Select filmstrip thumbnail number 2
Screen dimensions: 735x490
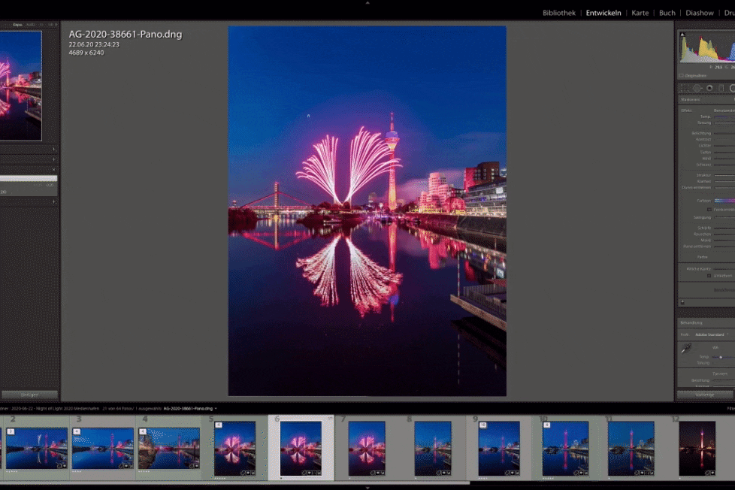pos(37,448)
